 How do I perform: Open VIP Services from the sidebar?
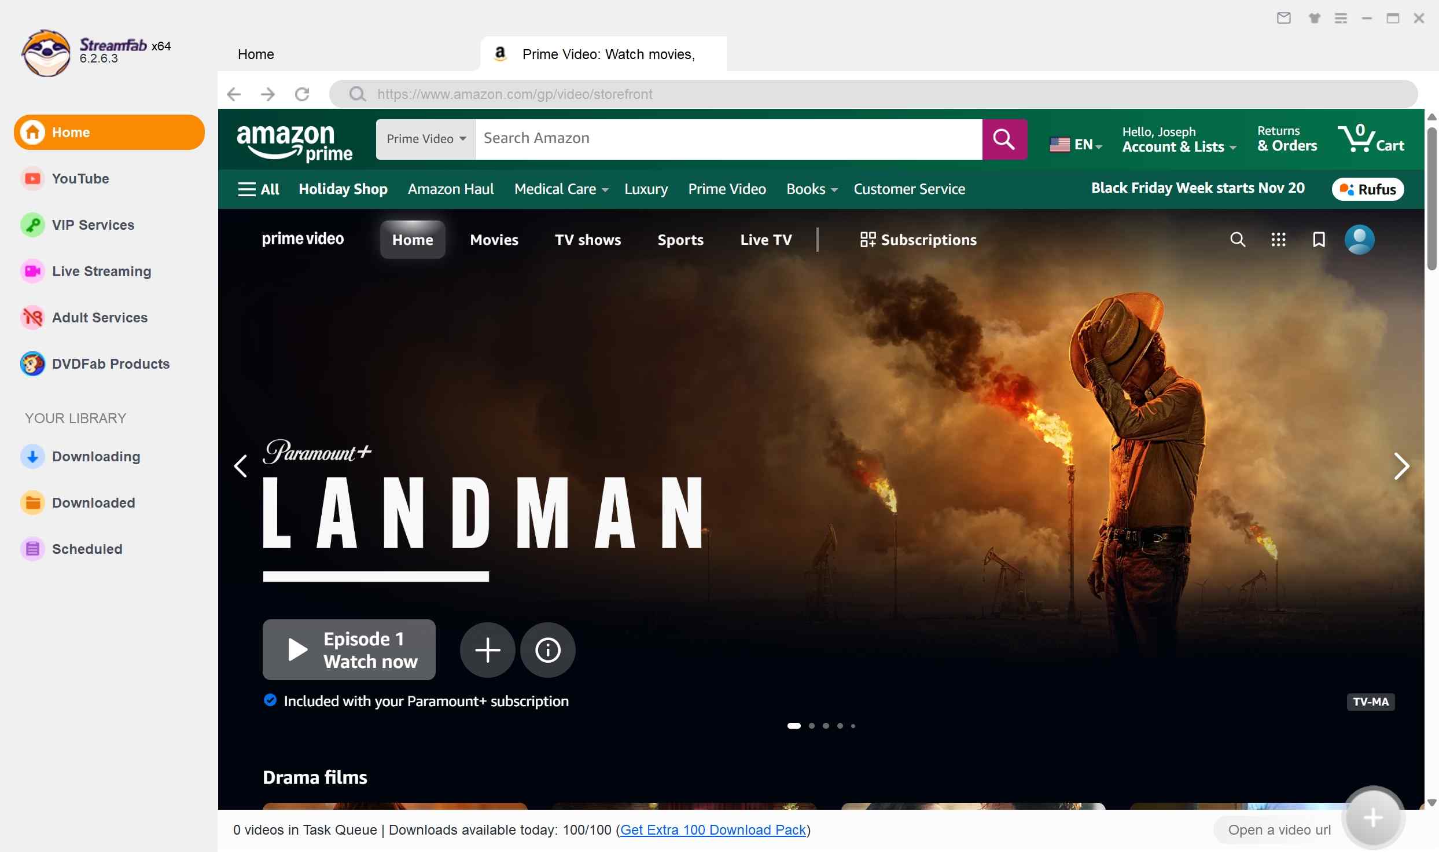pyautogui.click(x=93, y=225)
